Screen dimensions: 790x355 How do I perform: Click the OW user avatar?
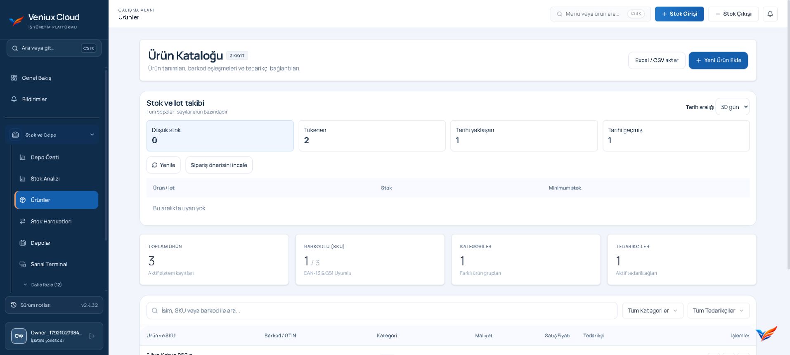pyautogui.click(x=19, y=336)
